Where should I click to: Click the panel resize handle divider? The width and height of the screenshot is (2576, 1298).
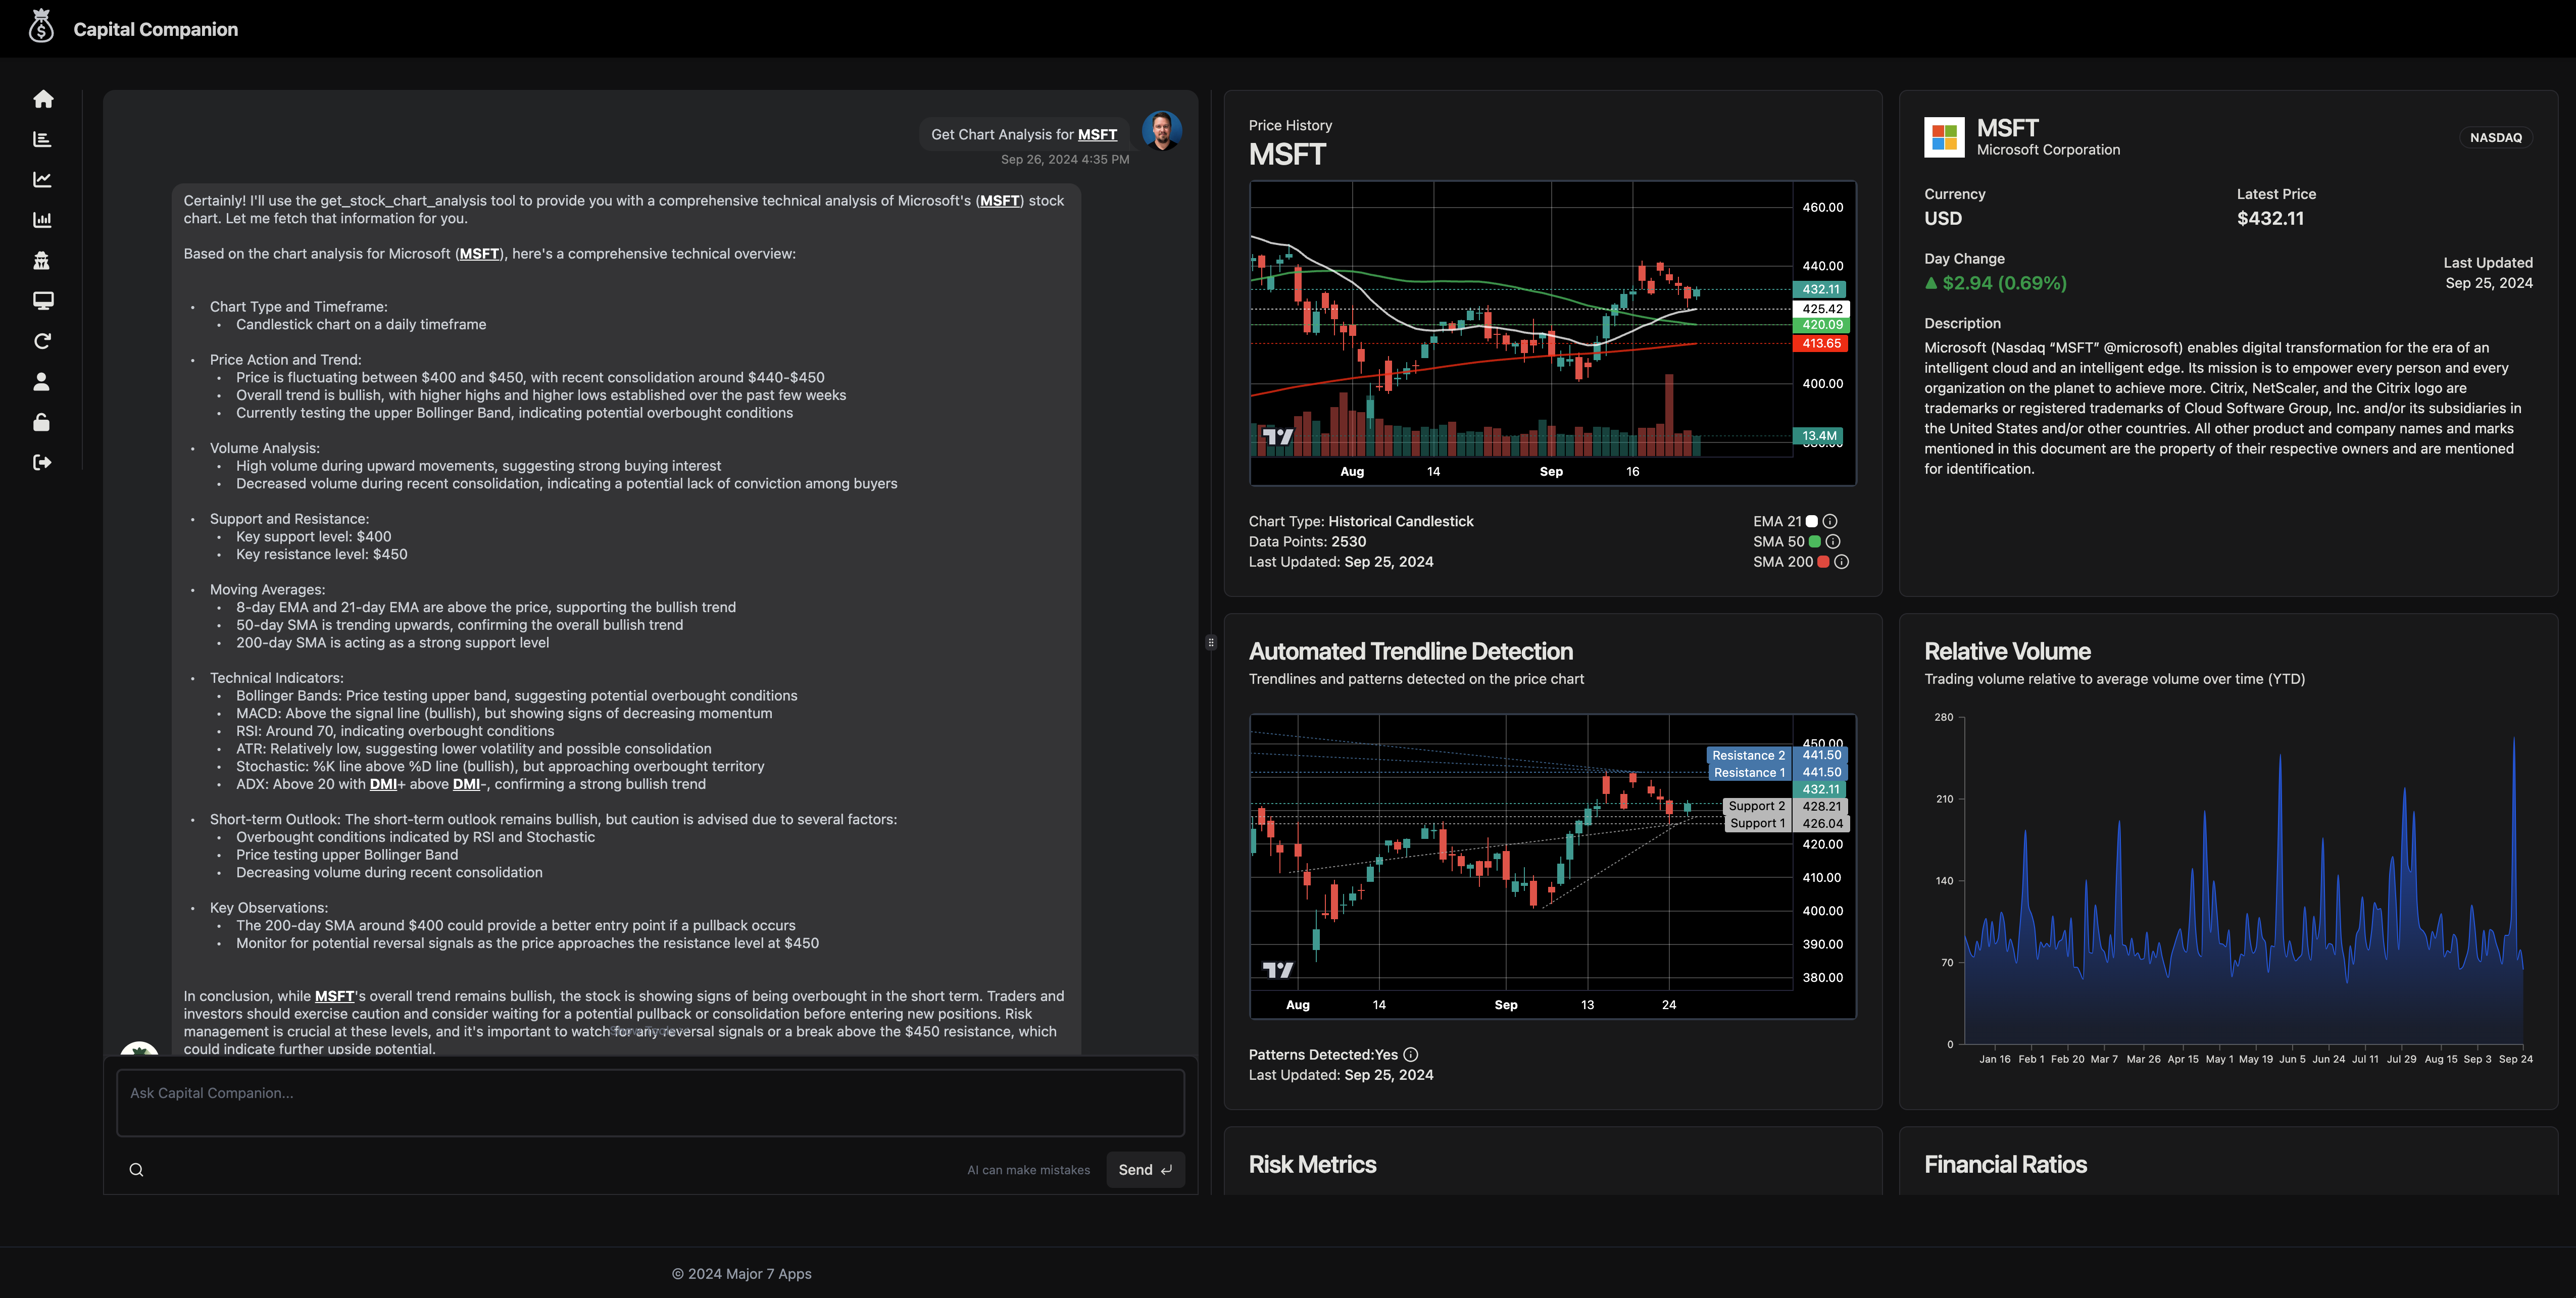(x=1211, y=643)
